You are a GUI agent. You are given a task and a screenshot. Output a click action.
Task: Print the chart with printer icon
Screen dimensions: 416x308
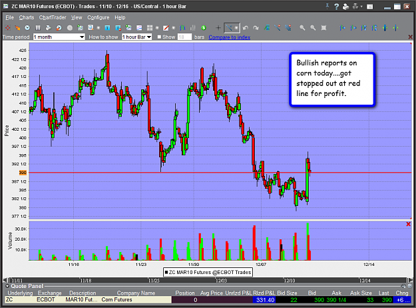(345, 7)
